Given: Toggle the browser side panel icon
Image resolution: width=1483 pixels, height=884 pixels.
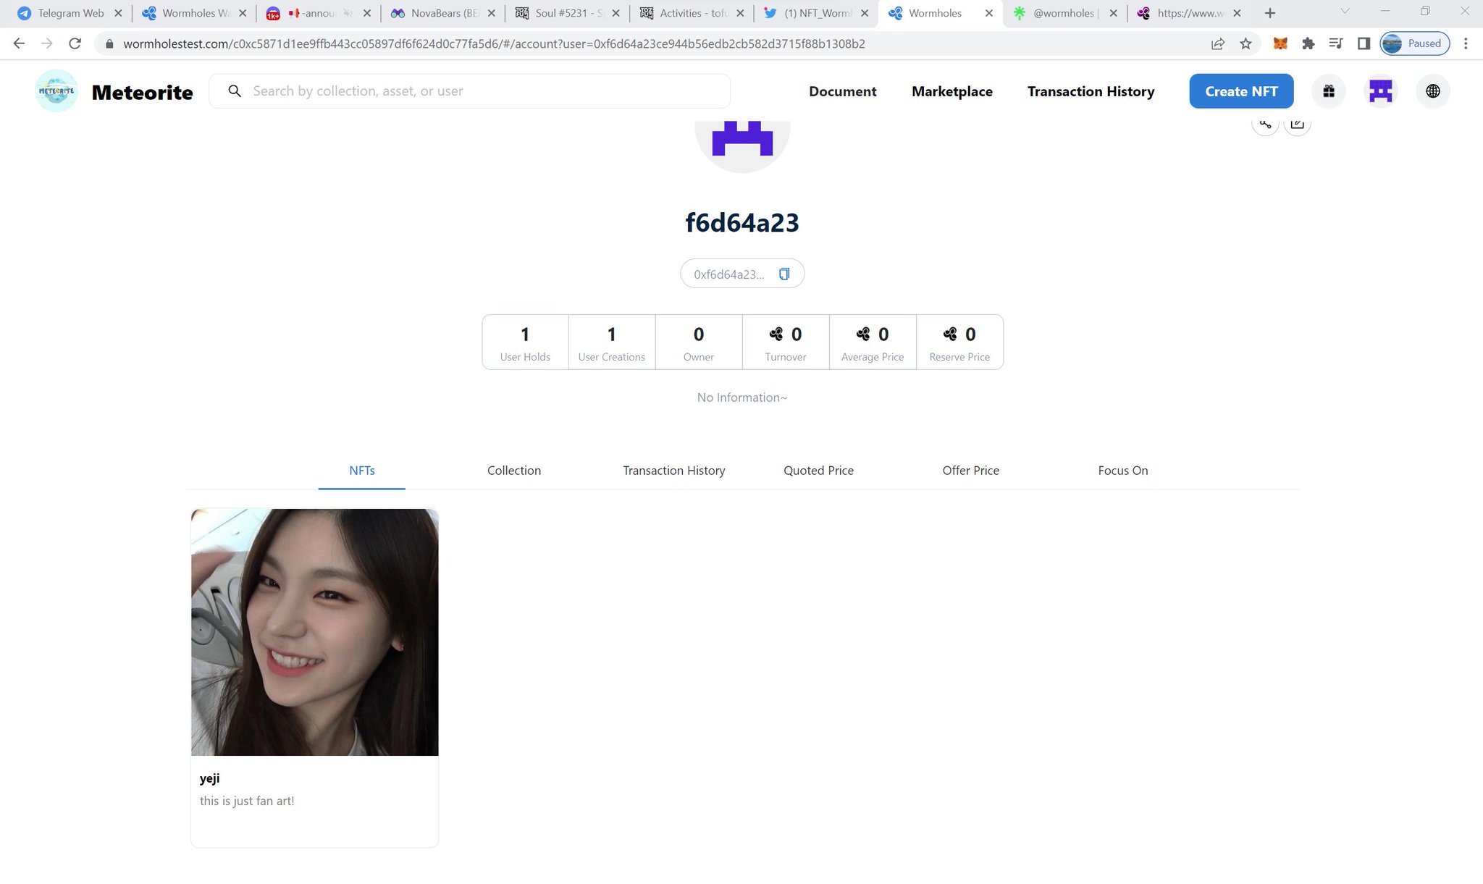Looking at the screenshot, I should (x=1364, y=43).
